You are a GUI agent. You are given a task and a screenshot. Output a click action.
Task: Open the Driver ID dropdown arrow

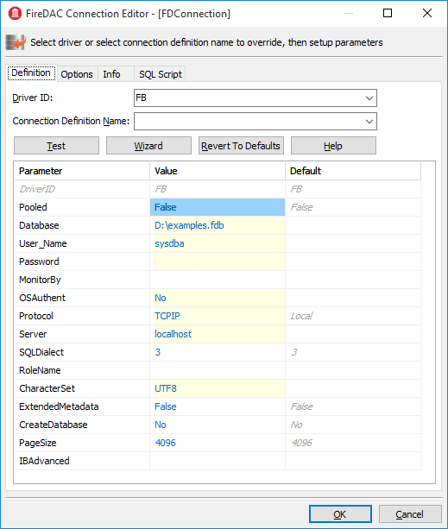pyautogui.click(x=369, y=98)
